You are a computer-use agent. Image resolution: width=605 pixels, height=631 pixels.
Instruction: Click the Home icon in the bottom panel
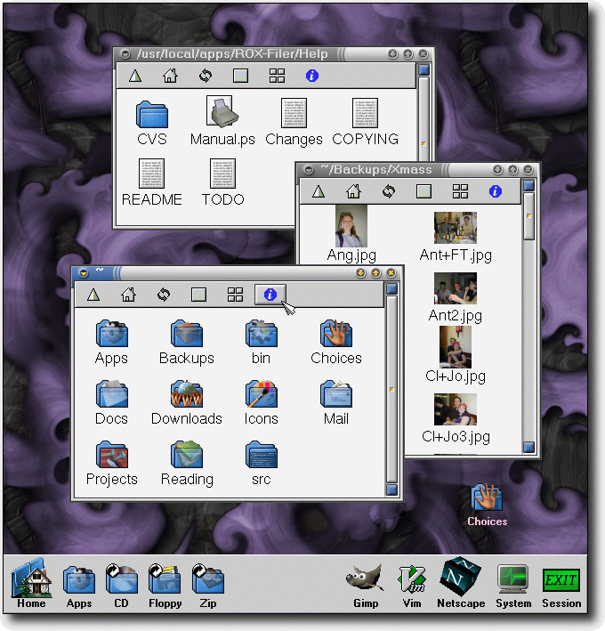(x=31, y=584)
